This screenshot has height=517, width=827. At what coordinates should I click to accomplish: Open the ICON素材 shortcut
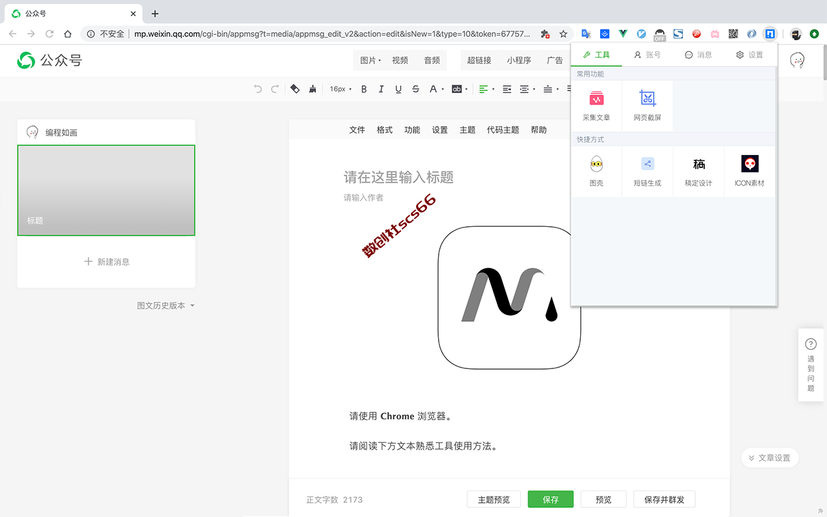point(749,171)
